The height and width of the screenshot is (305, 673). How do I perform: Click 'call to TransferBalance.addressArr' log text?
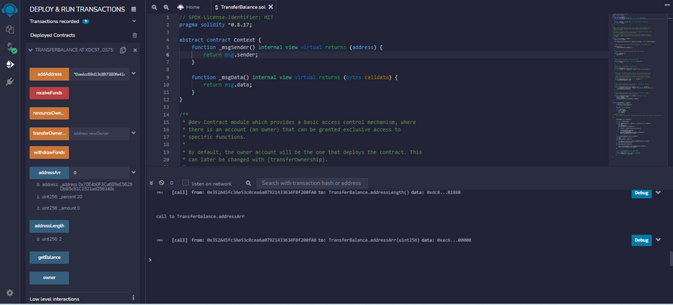pyautogui.click(x=200, y=216)
